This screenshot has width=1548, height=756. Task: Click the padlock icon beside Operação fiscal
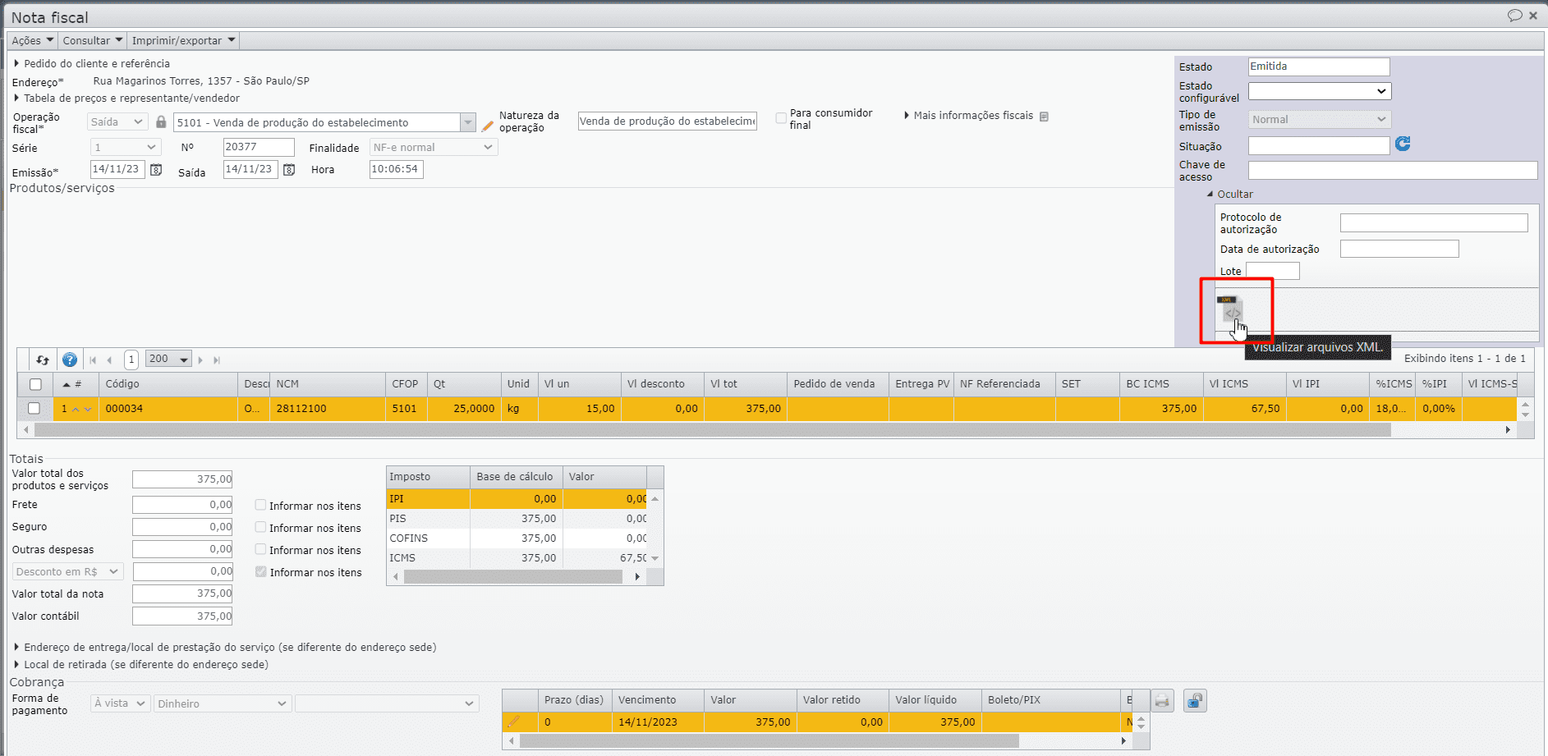click(x=161, y=122)
